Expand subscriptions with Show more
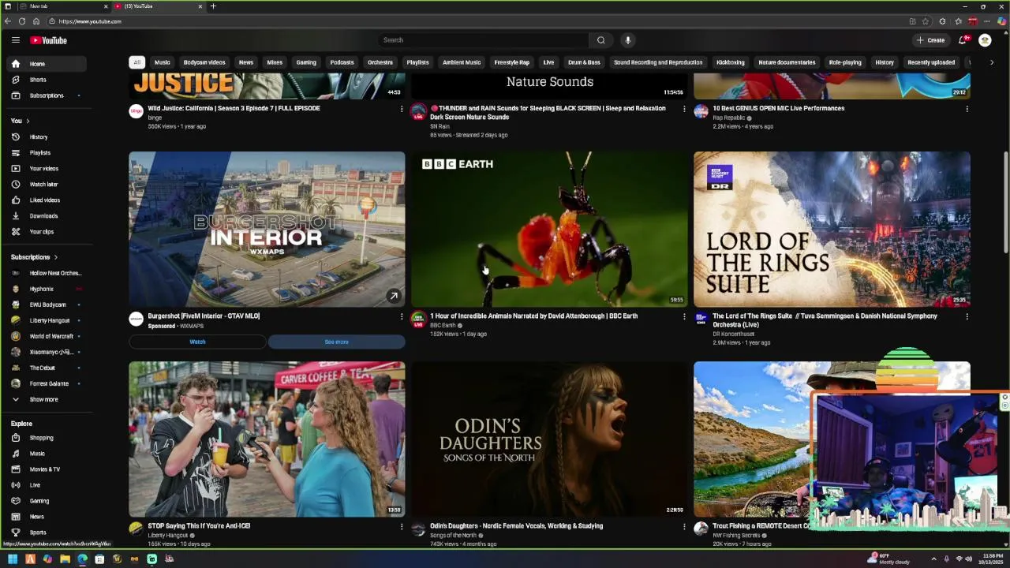Image resolution: width=1010 pixels, height=568 pixels. [x=47, y=399]
